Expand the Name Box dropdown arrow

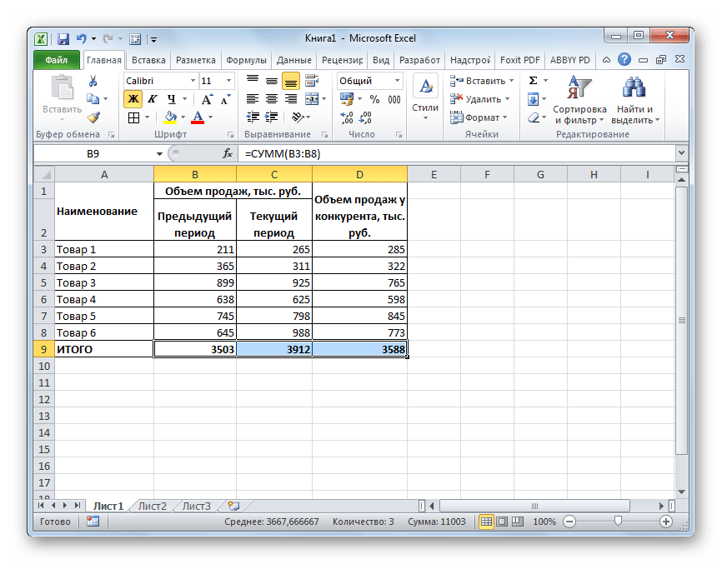(159, 153)
